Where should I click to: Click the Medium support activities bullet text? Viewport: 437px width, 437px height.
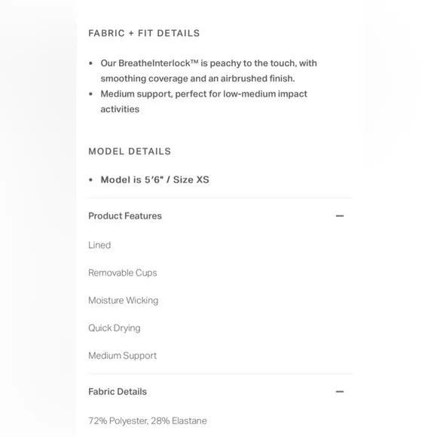(x=203, y=102)
